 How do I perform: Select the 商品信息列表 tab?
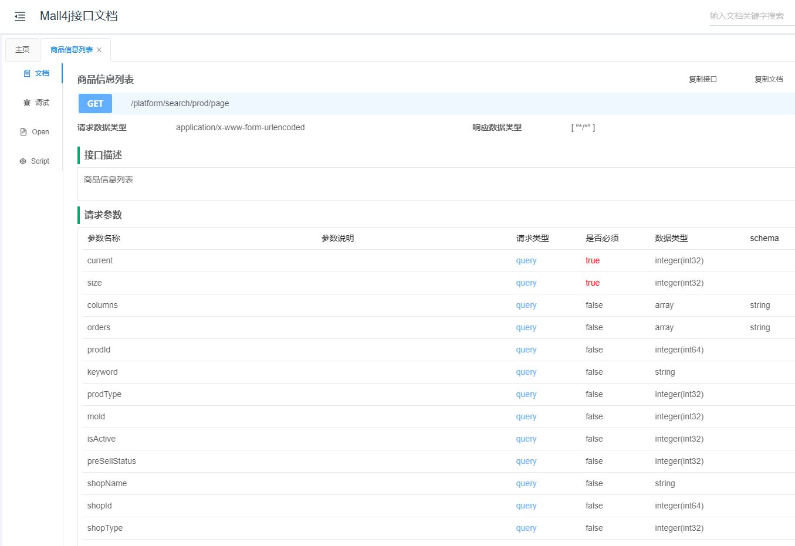click(x=71, y=50)
